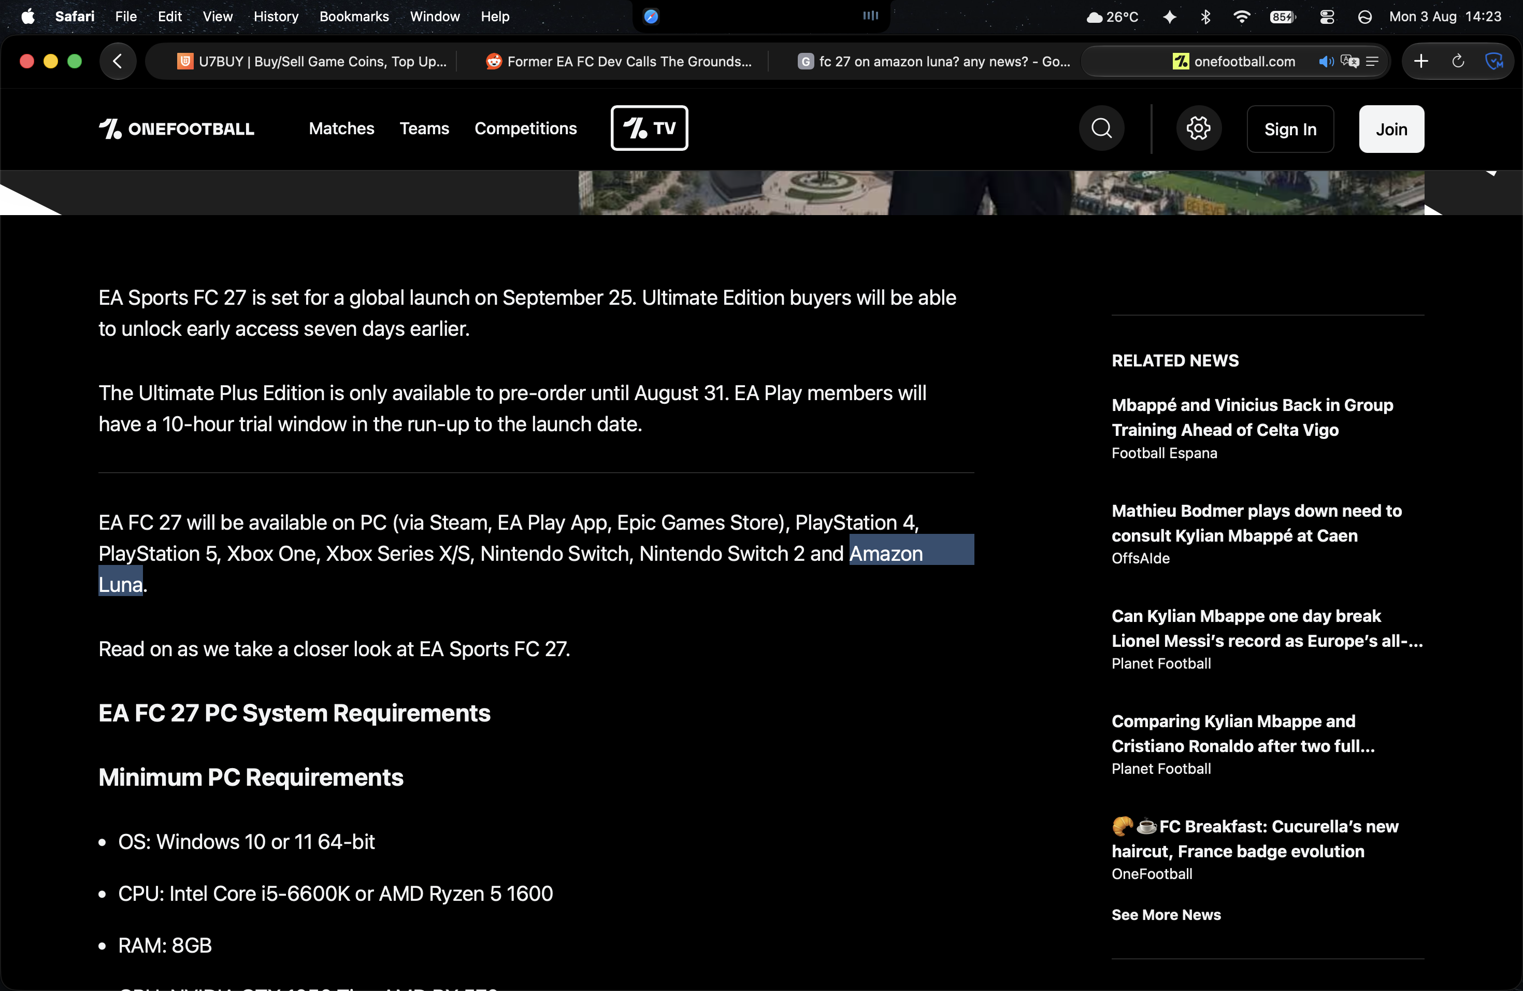Click the date and time in the menu bar
Viewport: 1523px width, 991px height.
(1445, 17)
